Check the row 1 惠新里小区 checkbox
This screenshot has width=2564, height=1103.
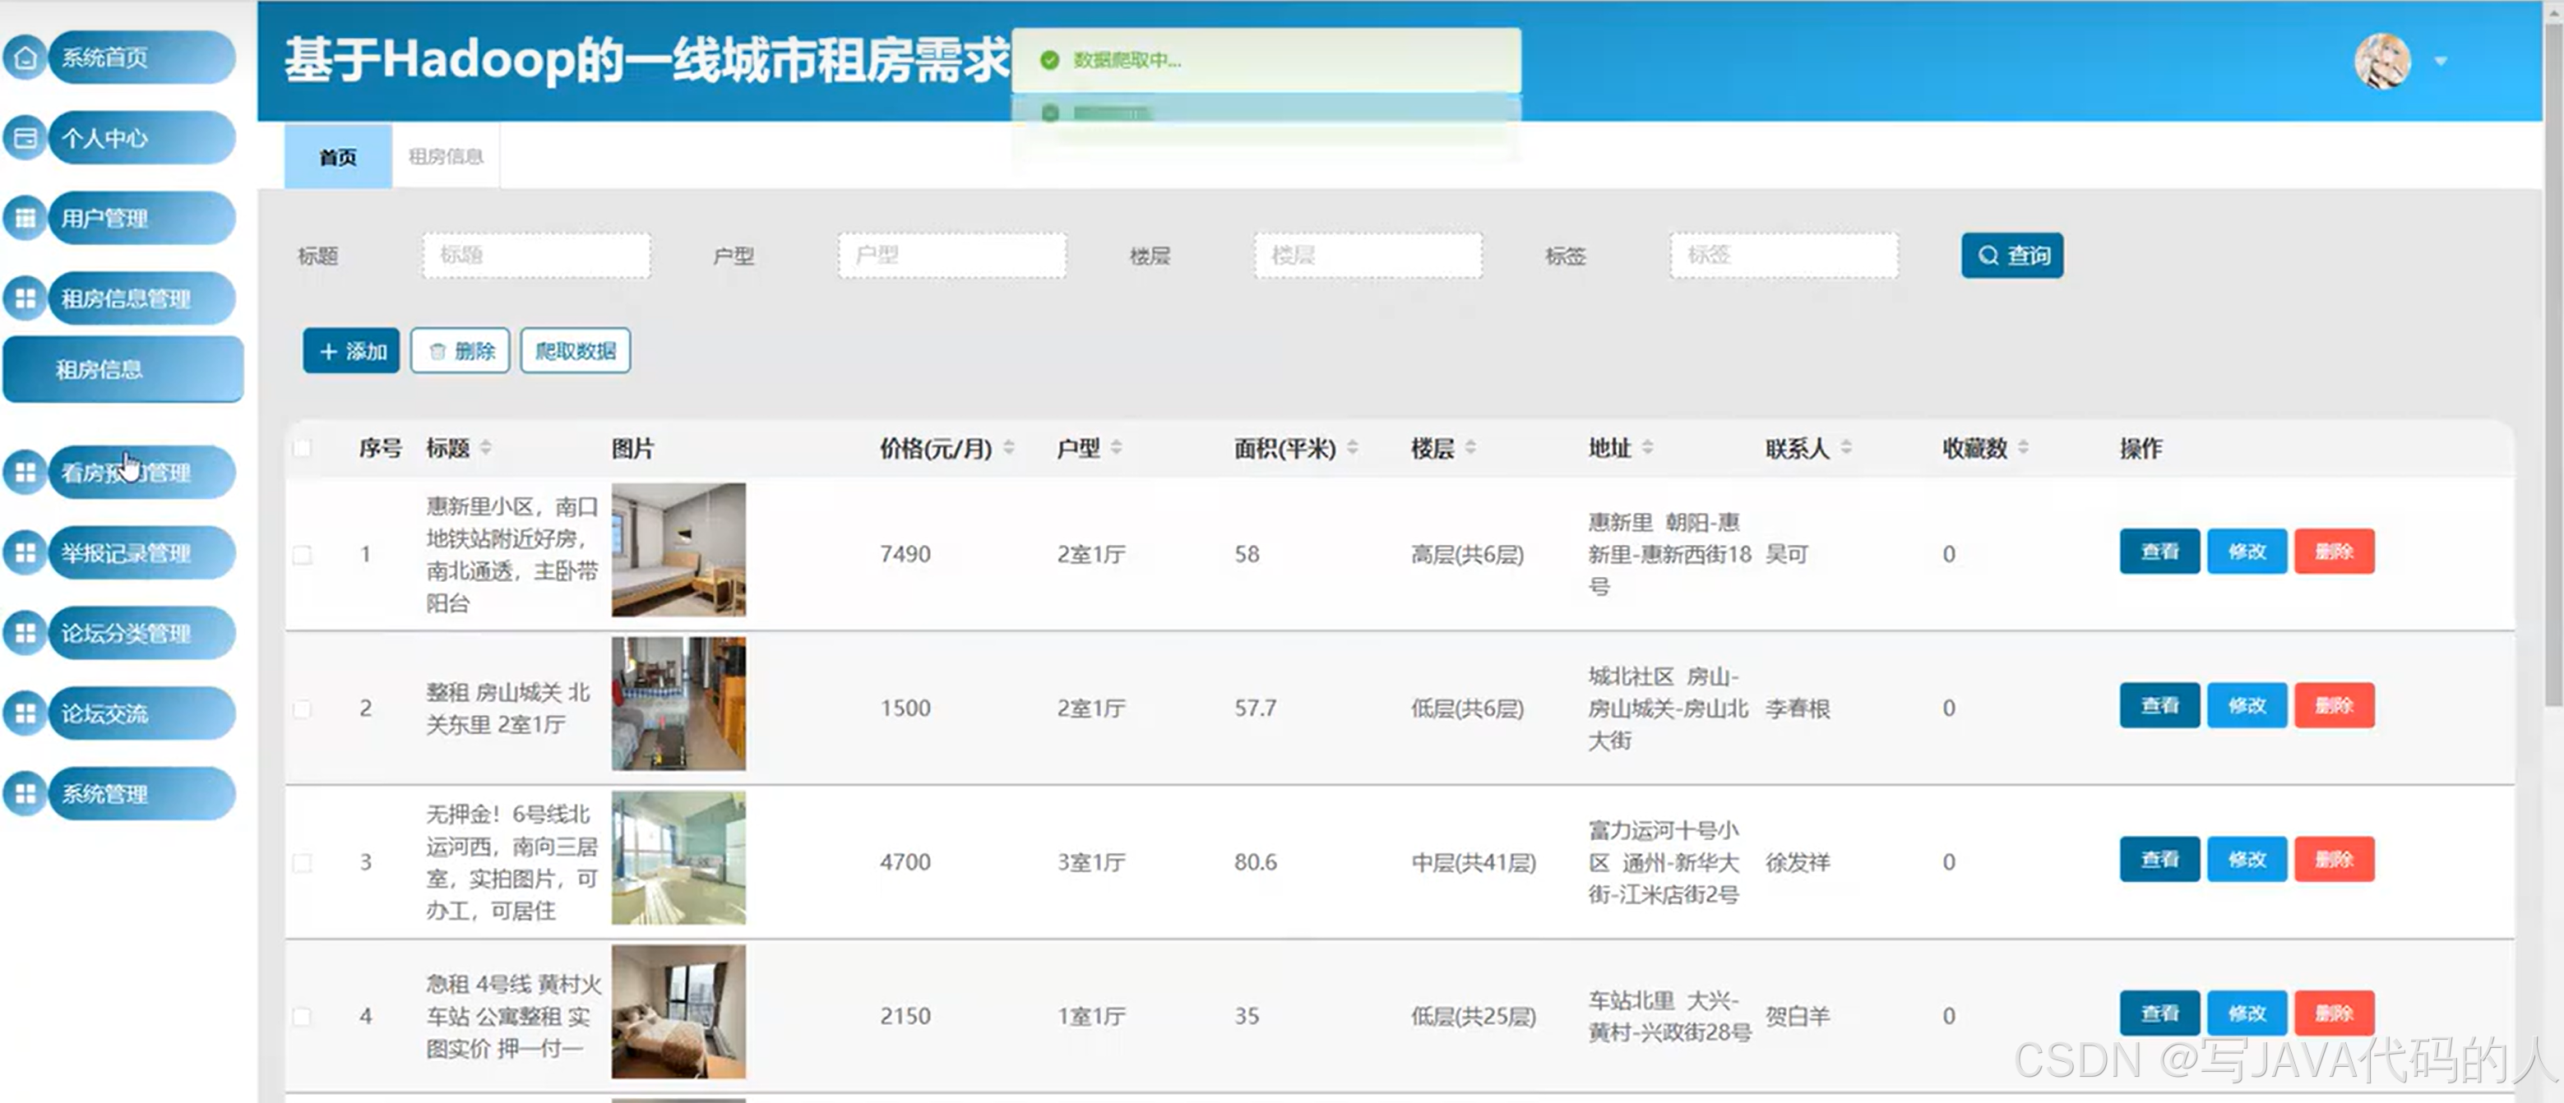(302, 555)
